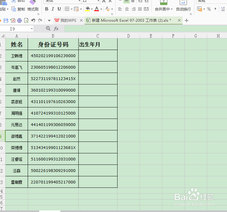Click alignment group dialog launcher
The width and height of the screenshot is (227, 212).
pyautogui.click(x=191, y=14)
